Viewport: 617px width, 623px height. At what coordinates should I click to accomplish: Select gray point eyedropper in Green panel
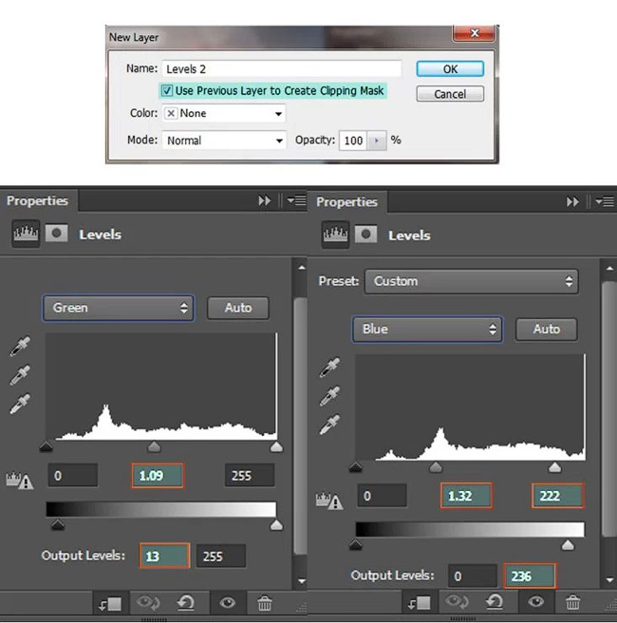click(20, 375)
